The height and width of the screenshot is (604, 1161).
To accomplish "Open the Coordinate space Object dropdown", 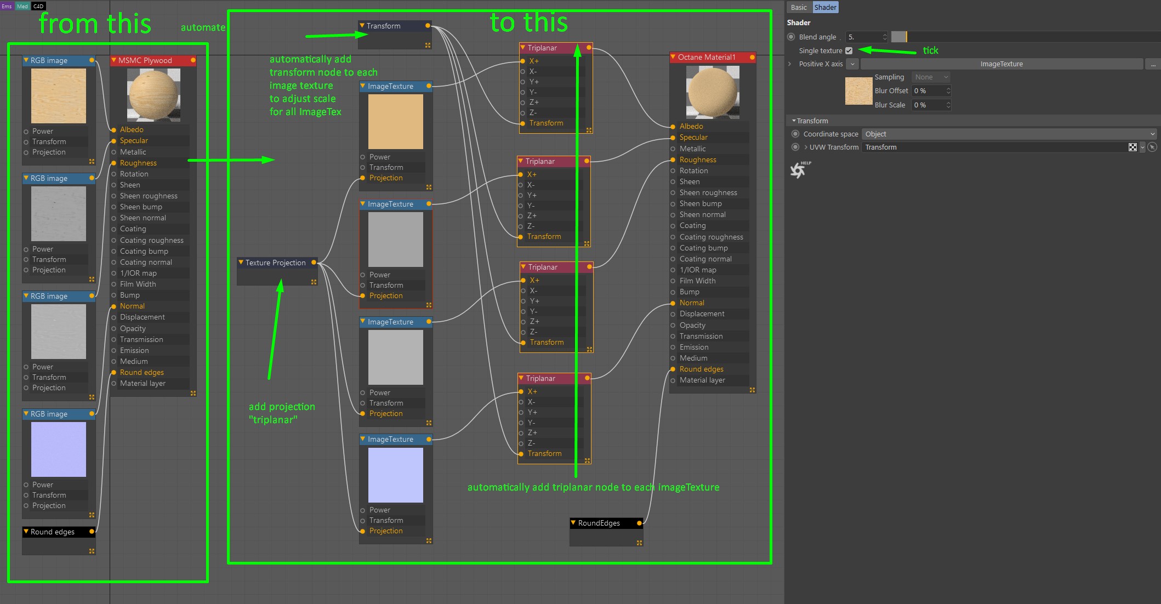I will tap(1009, 134).
